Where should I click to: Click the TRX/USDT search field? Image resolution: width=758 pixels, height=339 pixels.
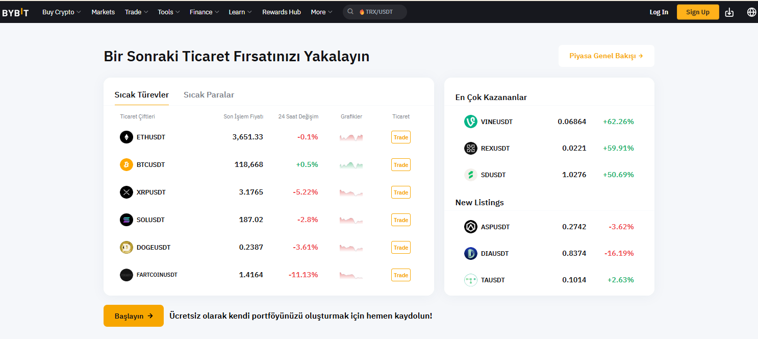coord(375,12)
